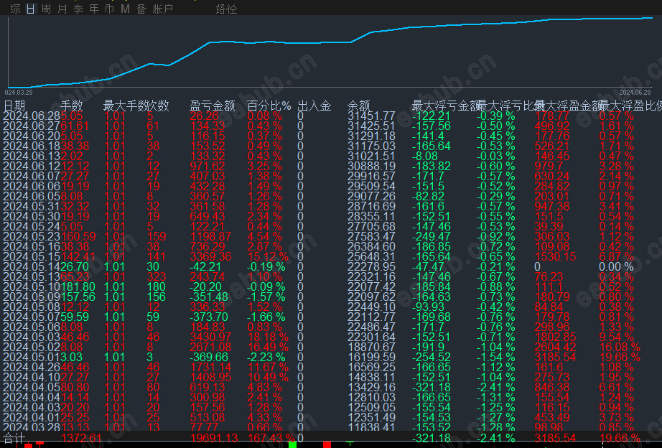Viewport: 662px width, 448px height.
Task: Select the 2024.06.28 date row
Action: pos(32,116)
